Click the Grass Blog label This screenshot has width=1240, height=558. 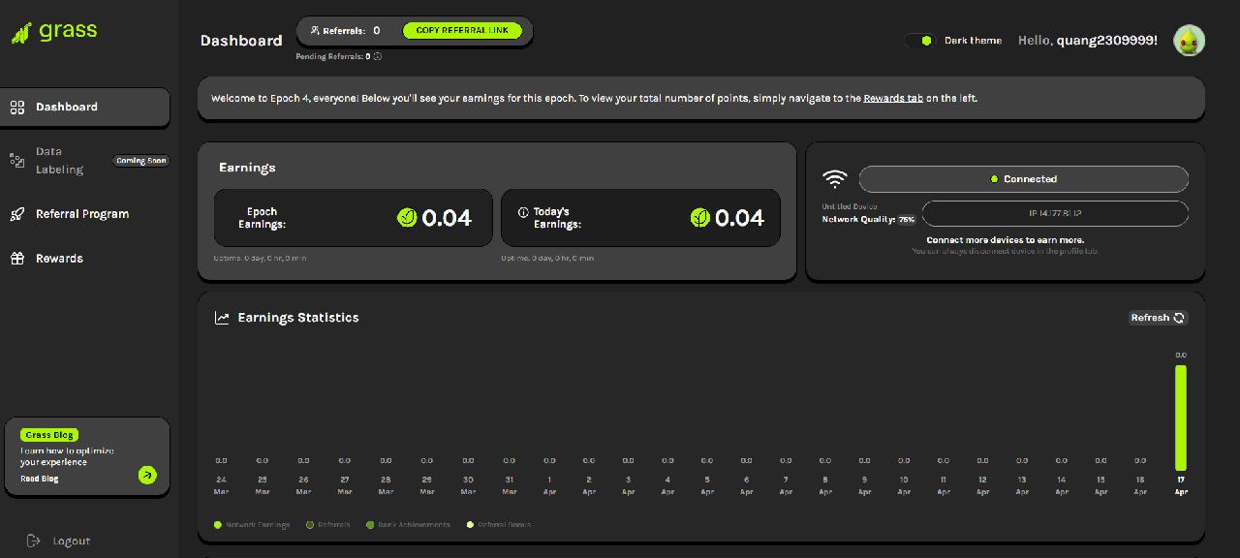49,435
